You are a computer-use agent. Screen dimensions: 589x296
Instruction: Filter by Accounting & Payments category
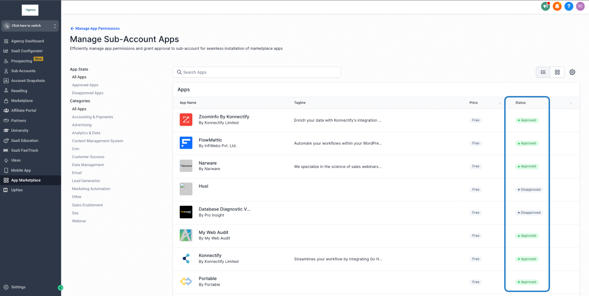(x=92, y=117)
